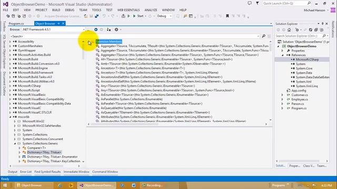Viewport: 337px width, 189px height.
Task: Open the Output tab
Action: [13, 172]
